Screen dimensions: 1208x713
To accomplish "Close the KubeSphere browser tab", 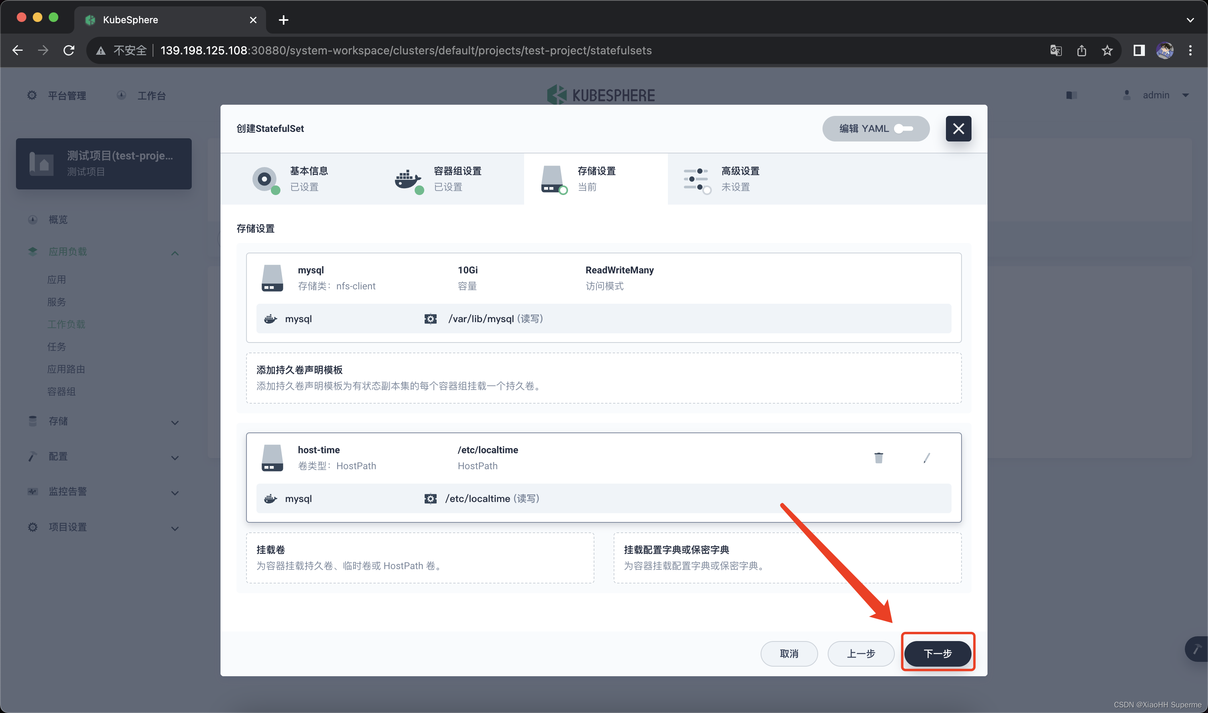I will click(x=253, y=20).
